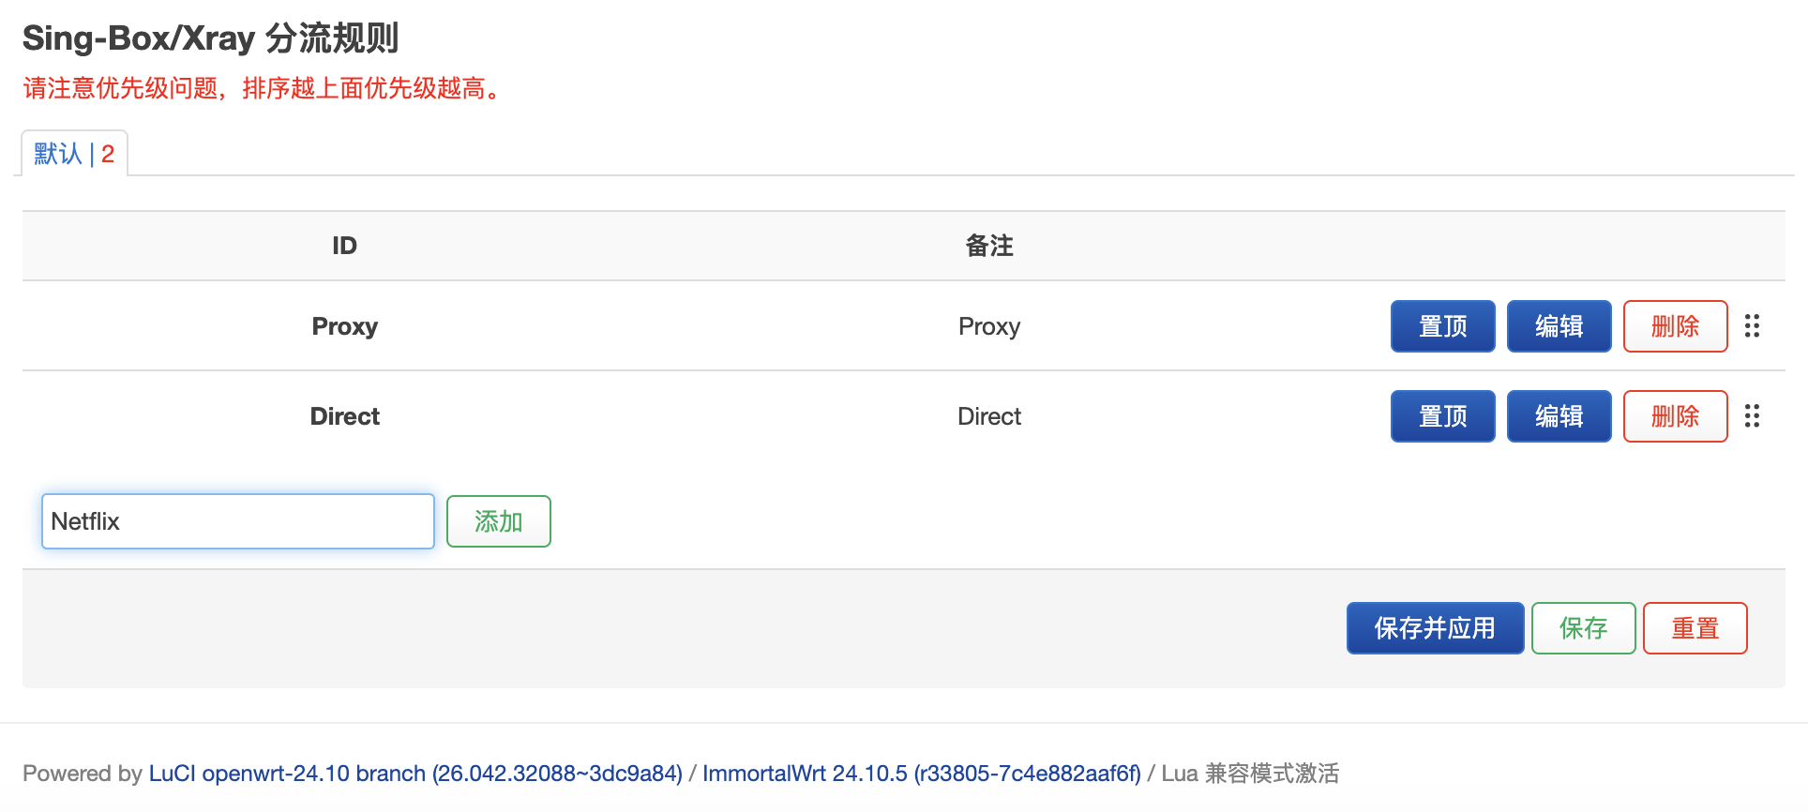Image resolution: width=1808 pixels, height=812 pixels.
Task: Reset changes with the 重置 button
Action: [x=1695, y=628]
